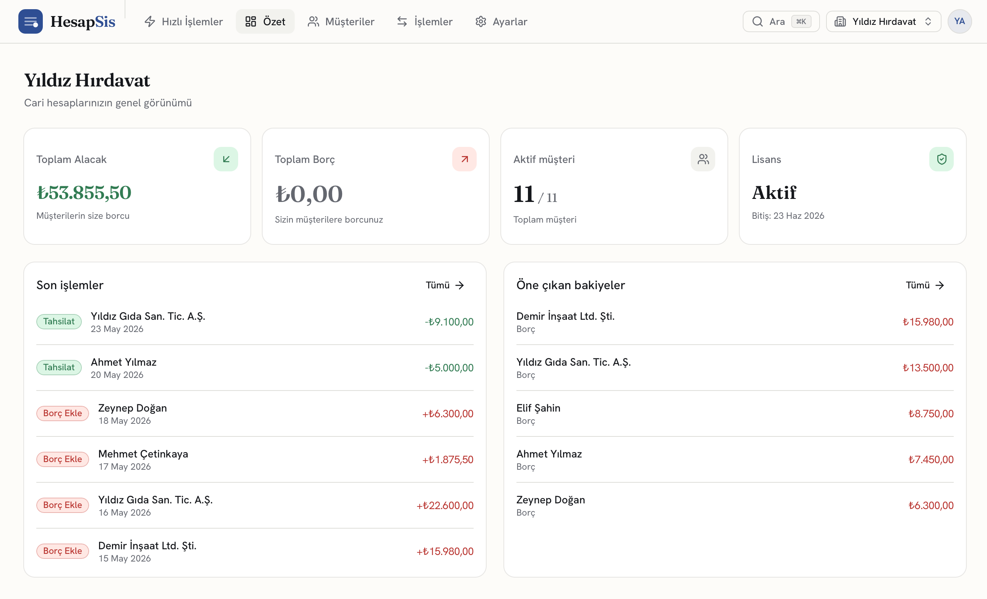Click the Aktif license status text
Viewport: 987px width, 599px height.
pos(774,193)
